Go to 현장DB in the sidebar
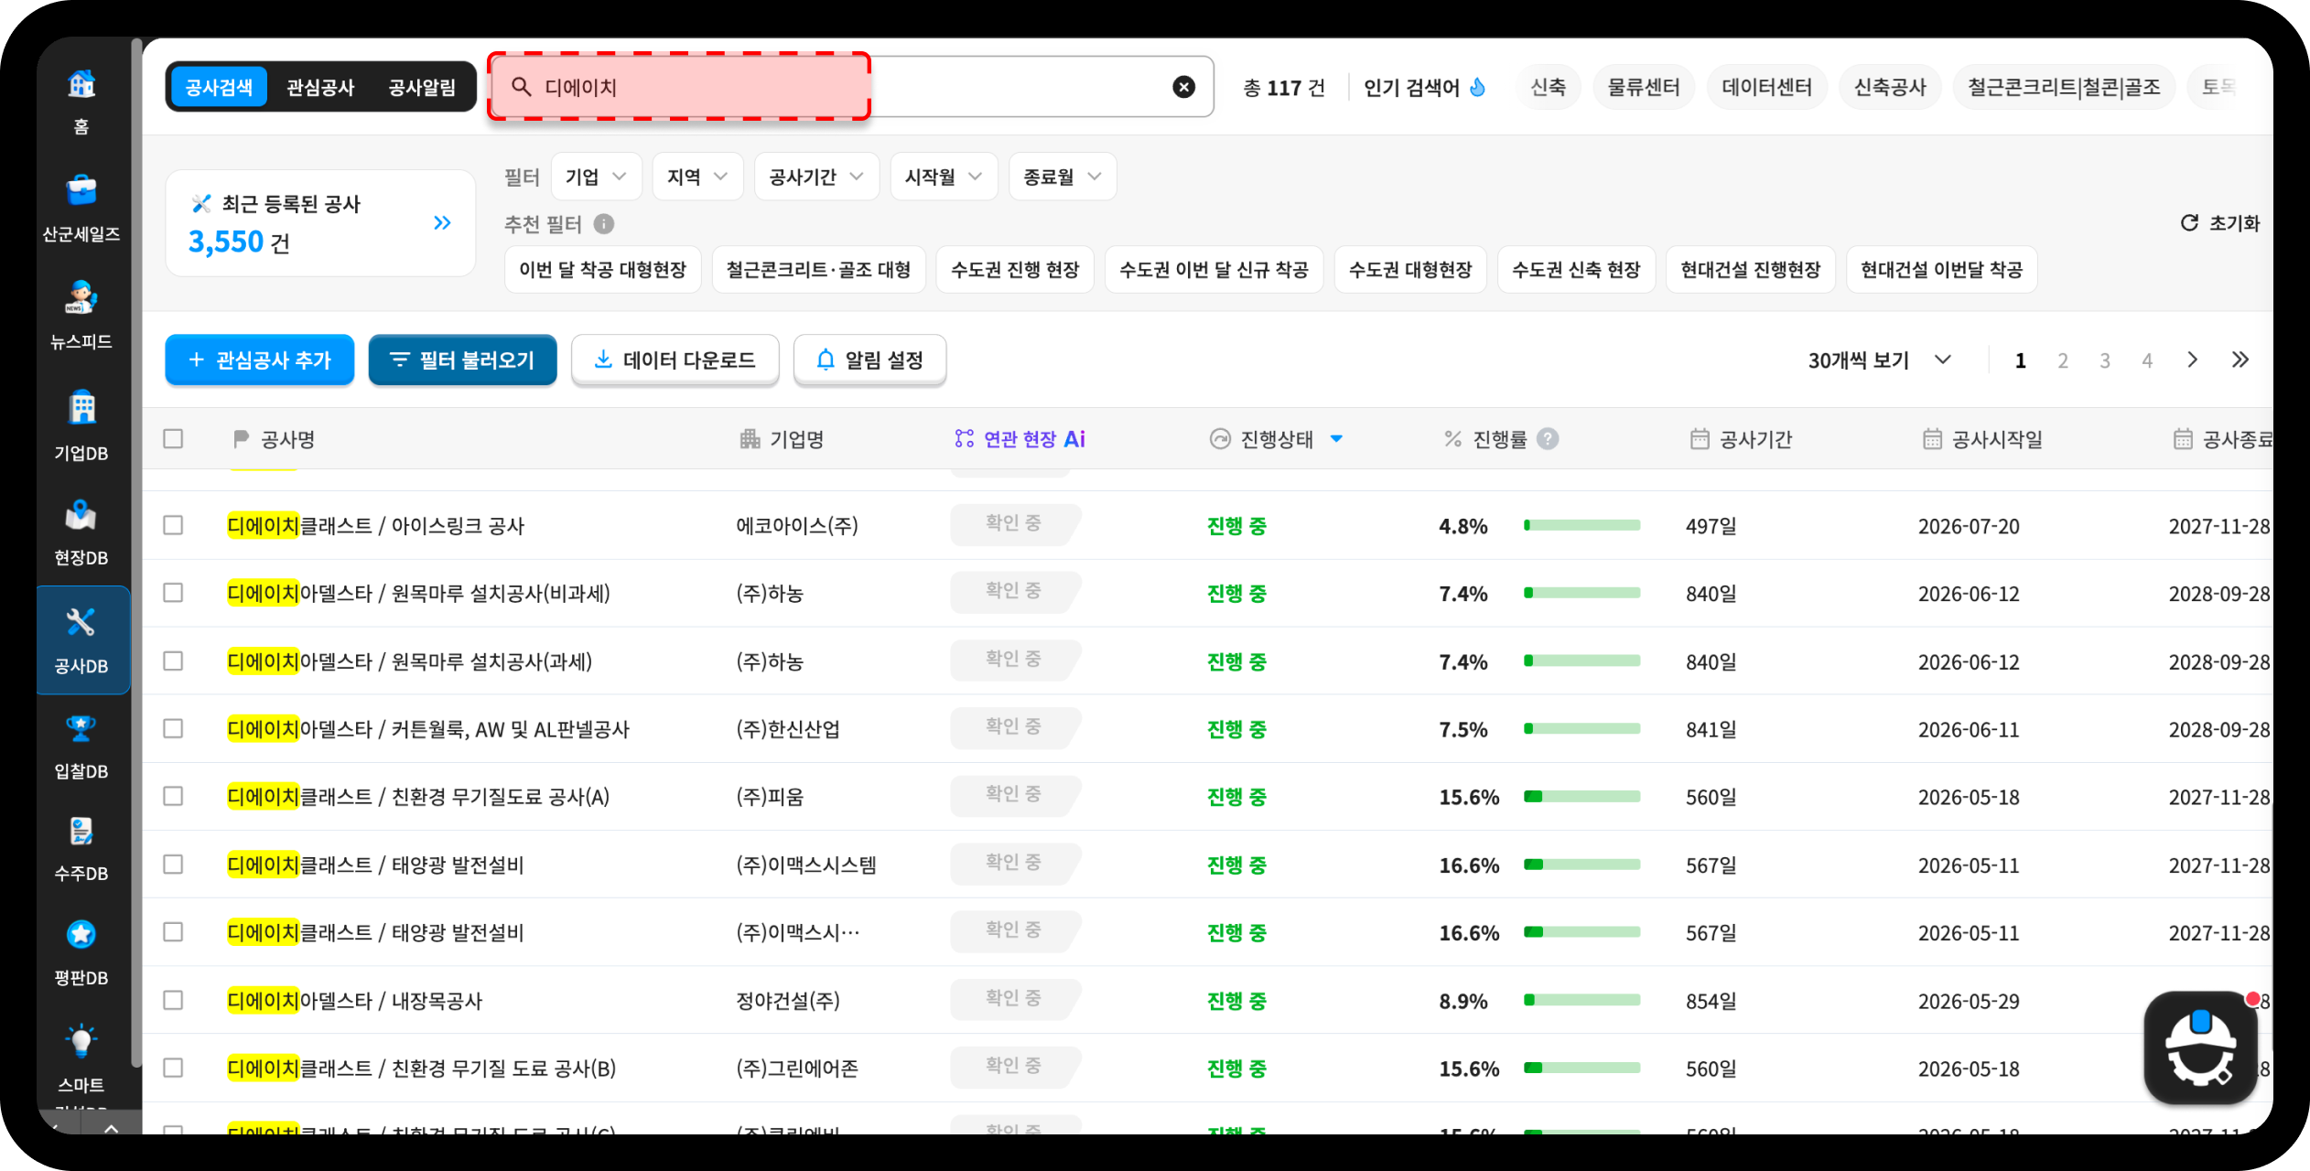Viewport: 2310px width, 1171px height. [81, 532]
